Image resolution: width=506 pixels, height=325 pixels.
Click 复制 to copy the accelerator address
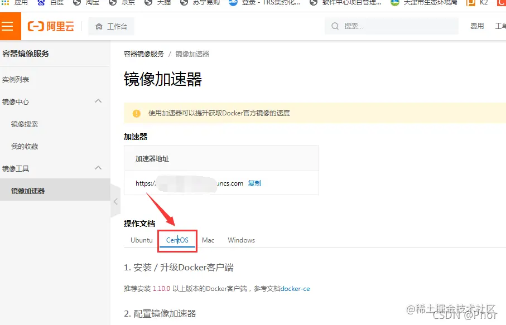(x=254, y=183)
